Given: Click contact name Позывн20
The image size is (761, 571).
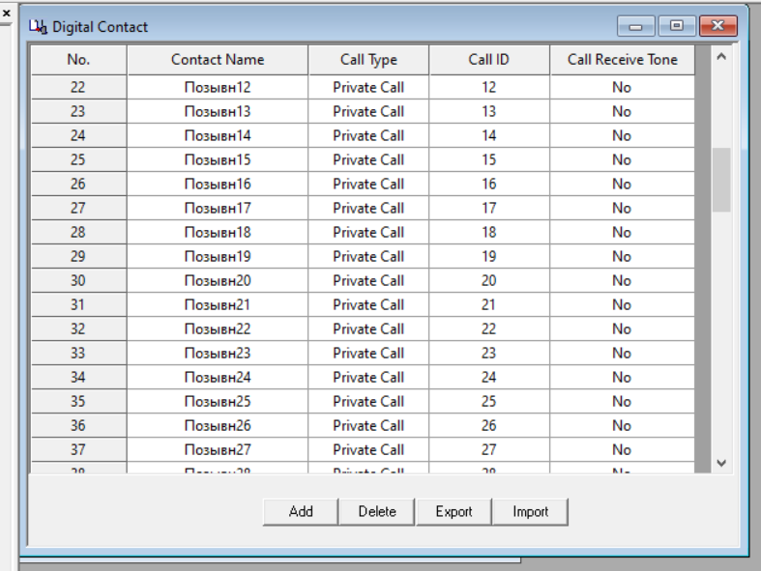Looking at the screenshot, I should point(218,280).
